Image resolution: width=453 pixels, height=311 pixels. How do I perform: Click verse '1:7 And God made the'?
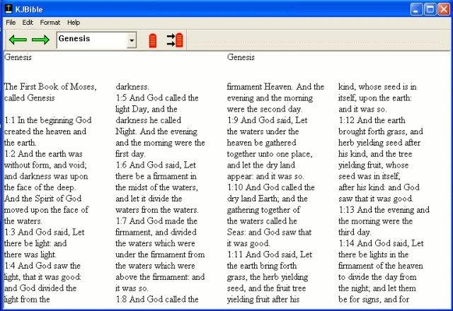156,221
